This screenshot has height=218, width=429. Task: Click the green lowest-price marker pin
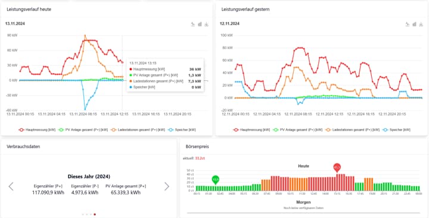click(x=216, y=180)
